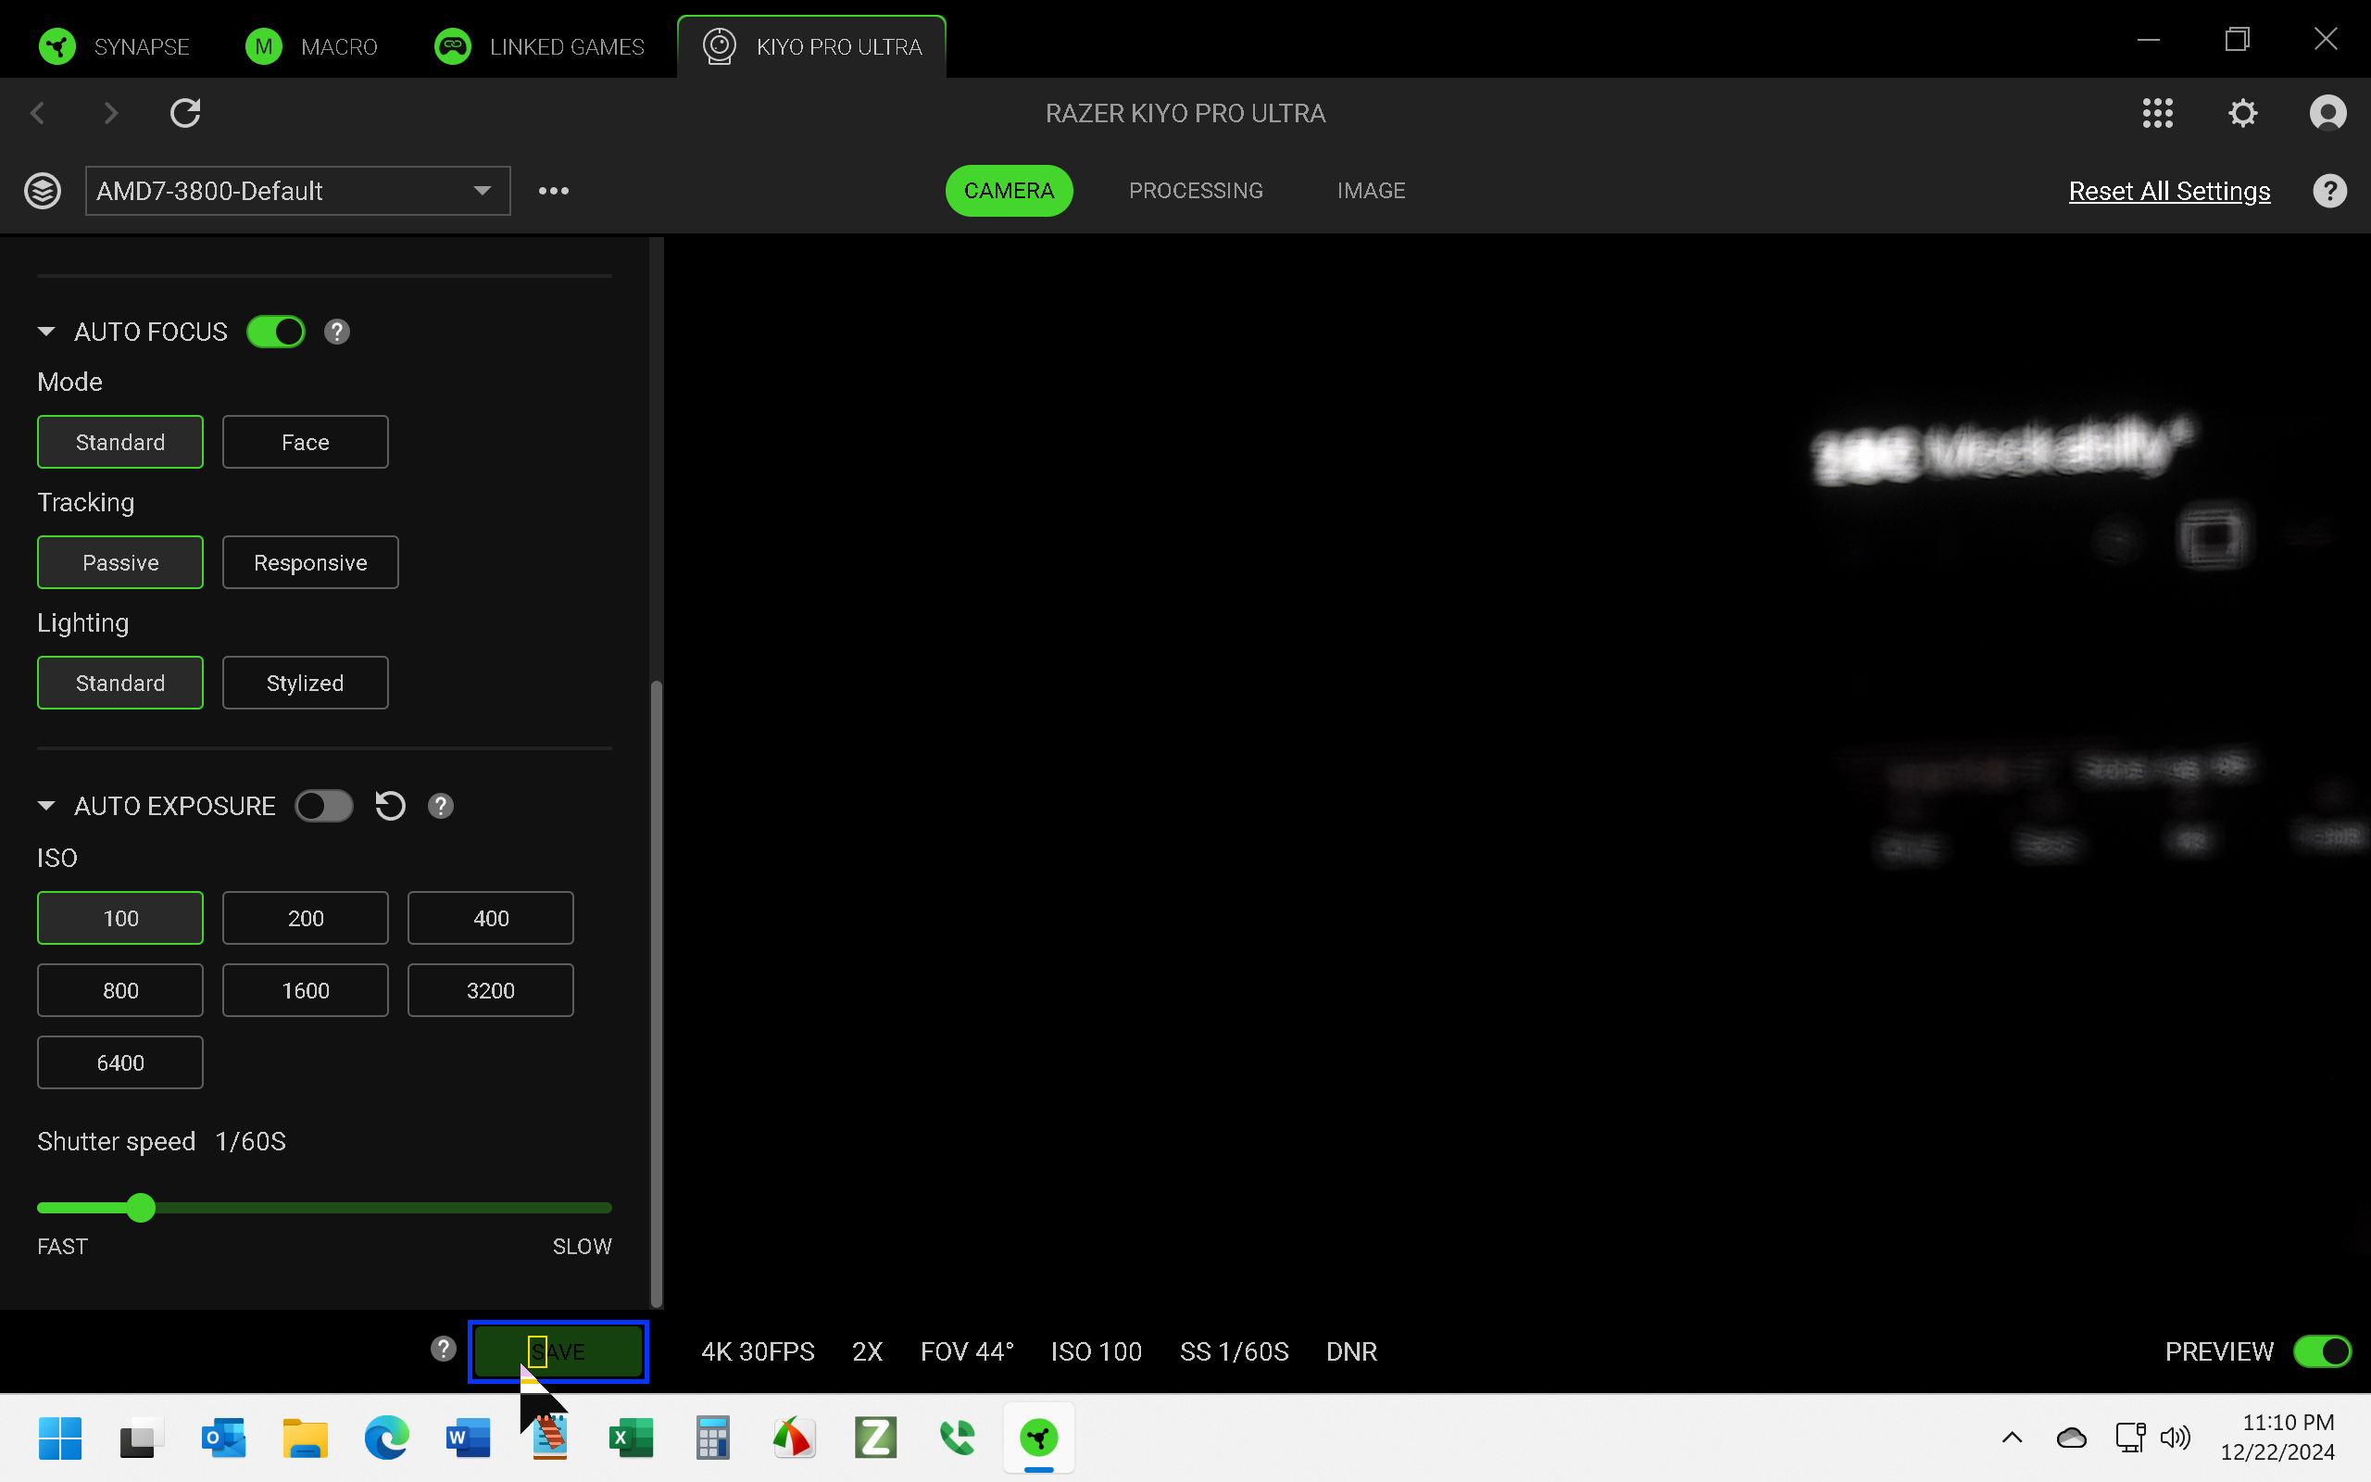Image resolution: width=2371 pixels, height=1482 pixels.
Task: Go back with the back arrow
Action: [38, 114]
